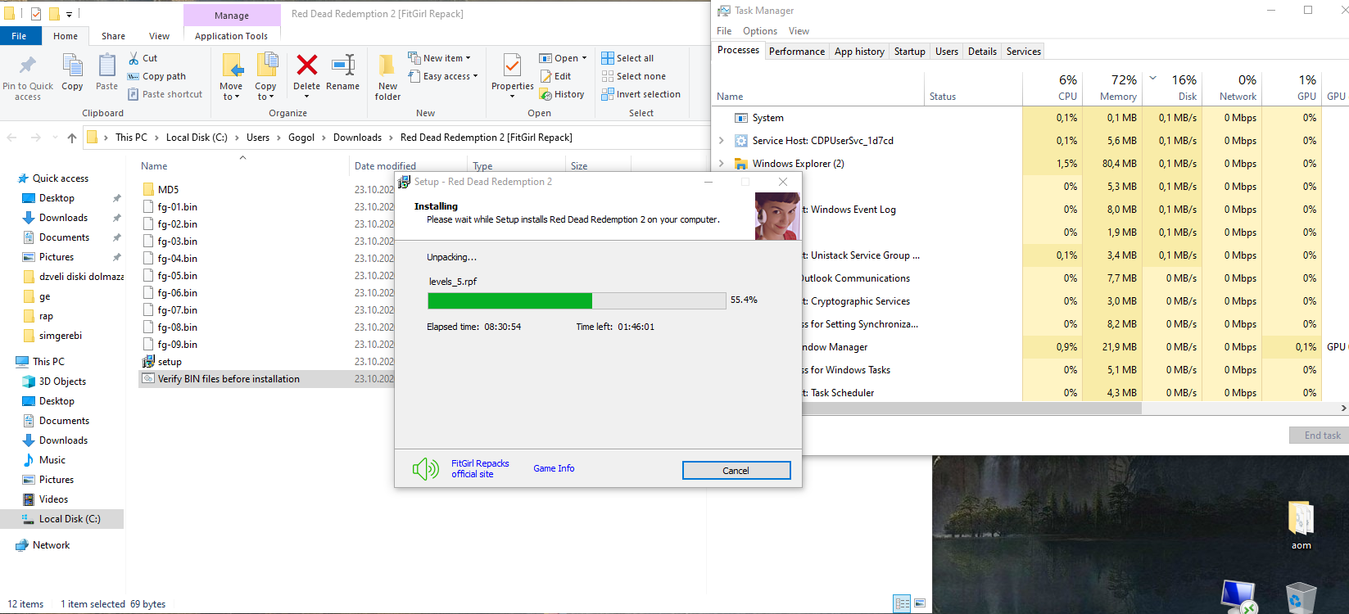Viewport: 1349px width, 614px height.
Task: Click Cancel in Setup window
Action: pos(736,470)
